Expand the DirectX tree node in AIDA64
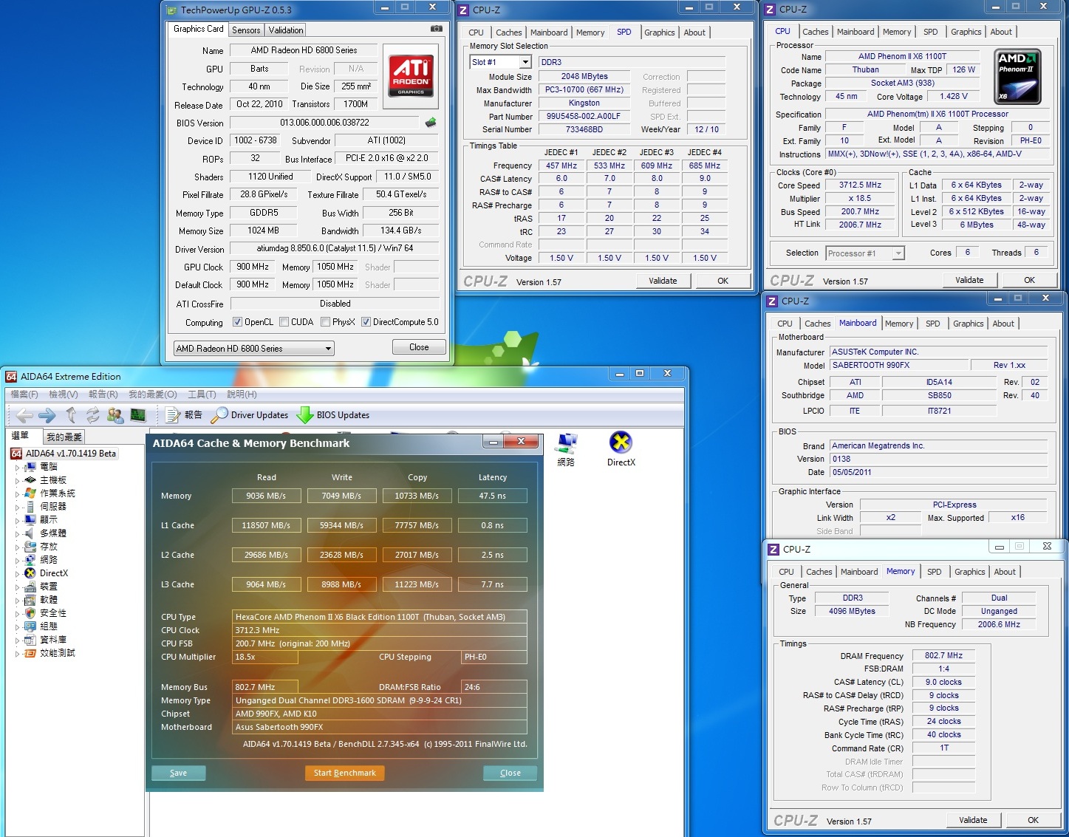The height and width of the screenshot is (837, 1069). 17,573
